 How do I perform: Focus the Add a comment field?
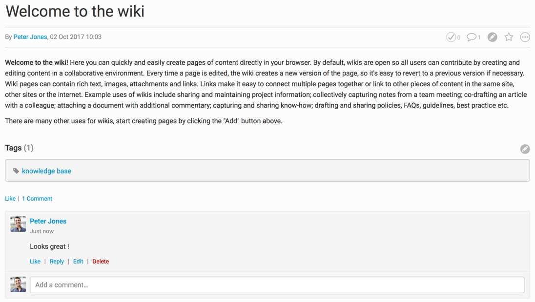(x=277, y=285)
